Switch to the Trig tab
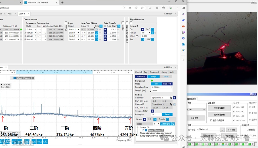Image resolution: width=258 pixels, height=148 pixels. click(x=146, y=72)
